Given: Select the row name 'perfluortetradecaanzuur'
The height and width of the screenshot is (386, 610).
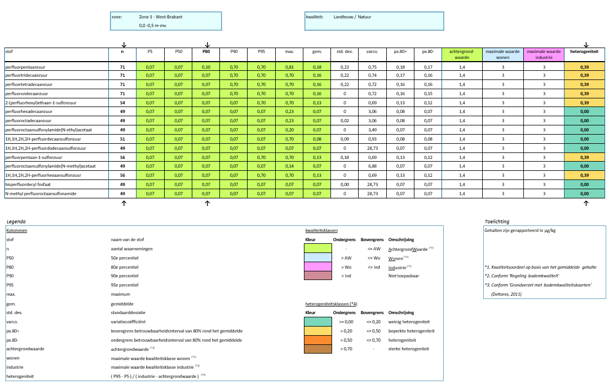Looking at the screenshot, I should tap(28, 84).
